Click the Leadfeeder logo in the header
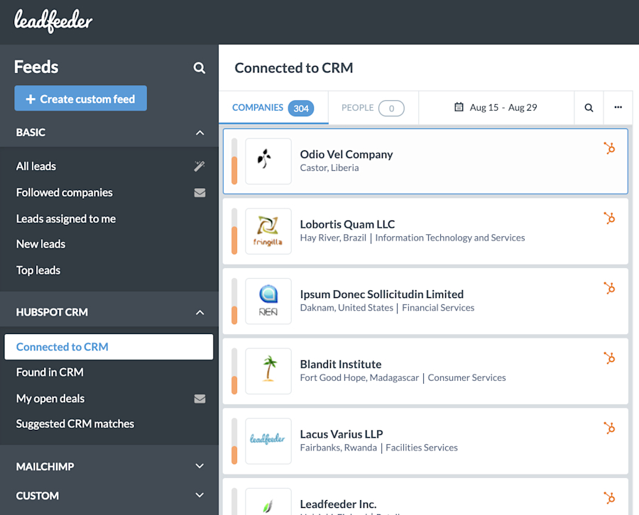The height and width of the screenshot is (515, 639). point(53,21)
